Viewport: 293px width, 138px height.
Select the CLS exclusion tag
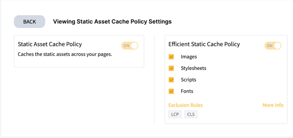coord(191,114)
